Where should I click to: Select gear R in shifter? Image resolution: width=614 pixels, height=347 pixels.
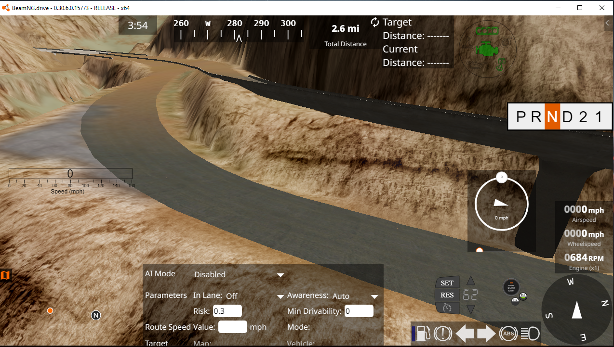[x=536, y=117]
